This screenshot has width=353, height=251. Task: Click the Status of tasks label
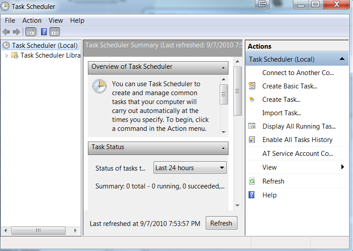[120, 168]
